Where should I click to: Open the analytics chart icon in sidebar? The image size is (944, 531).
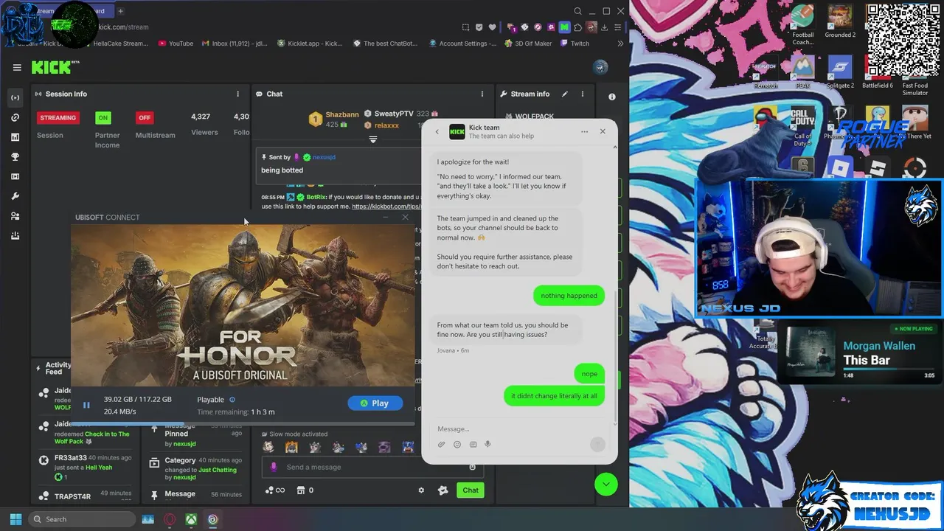(x=15, y=137)
